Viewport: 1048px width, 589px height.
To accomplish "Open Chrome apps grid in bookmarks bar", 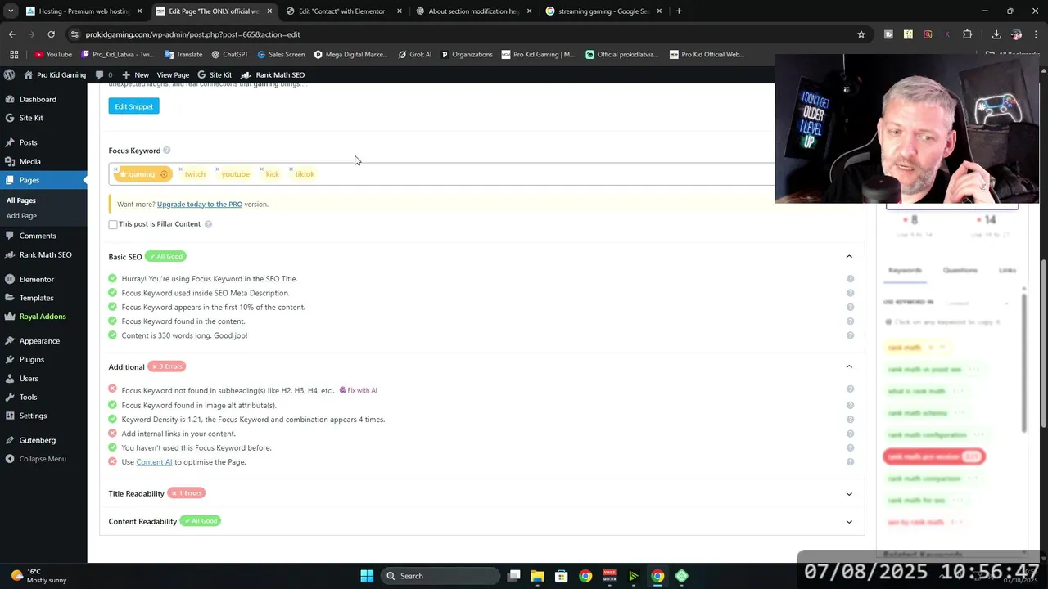I will pos(14,55).
